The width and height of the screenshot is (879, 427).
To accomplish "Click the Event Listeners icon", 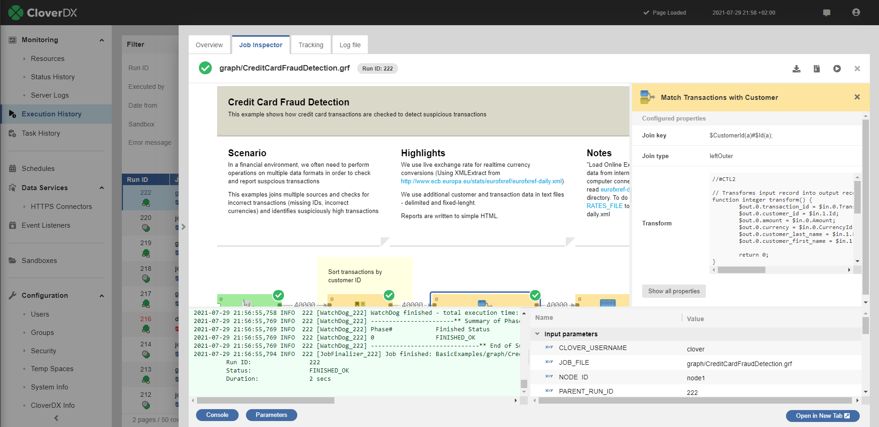I will coord(13,225).
